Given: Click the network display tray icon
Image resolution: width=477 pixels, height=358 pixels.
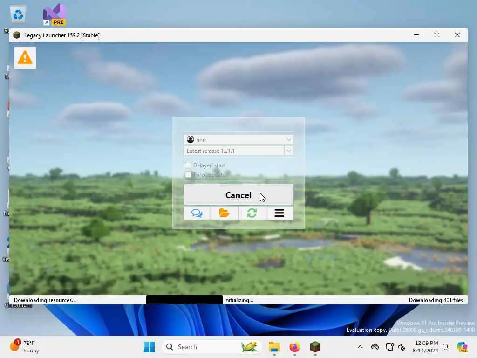Looking at the screenshot, I should [389, 347].
